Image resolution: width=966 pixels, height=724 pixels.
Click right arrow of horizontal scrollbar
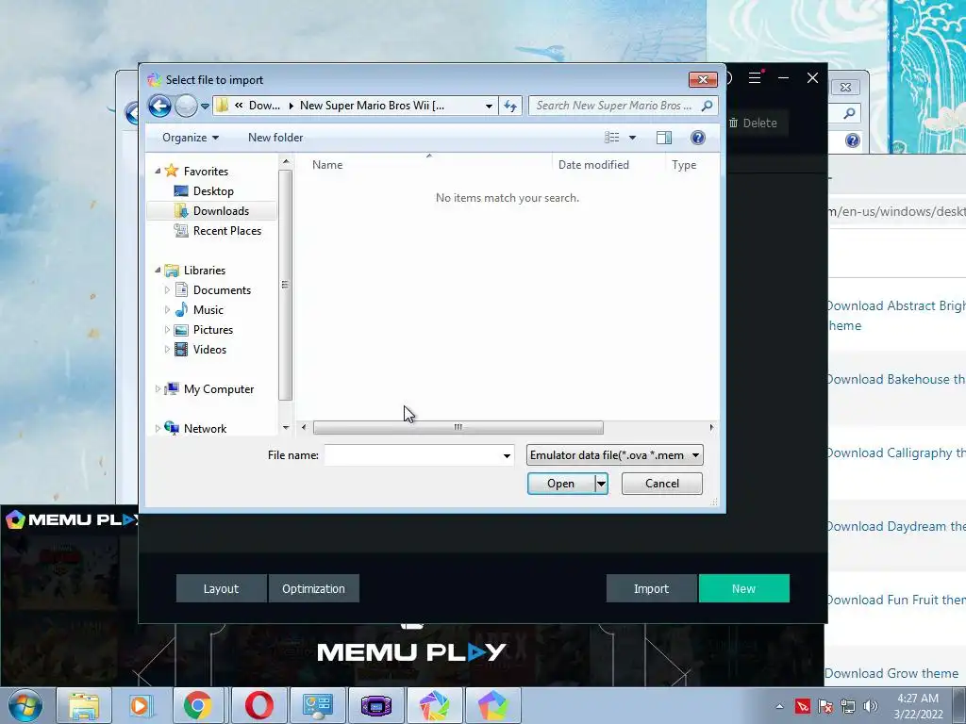click(711, 427)
